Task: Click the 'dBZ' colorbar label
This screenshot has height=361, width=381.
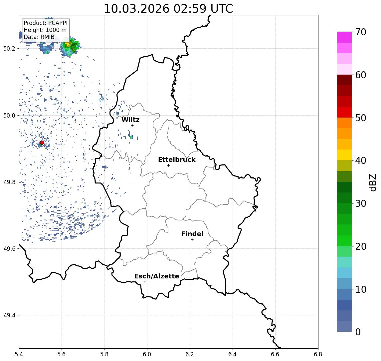Action: click(373, 182)
